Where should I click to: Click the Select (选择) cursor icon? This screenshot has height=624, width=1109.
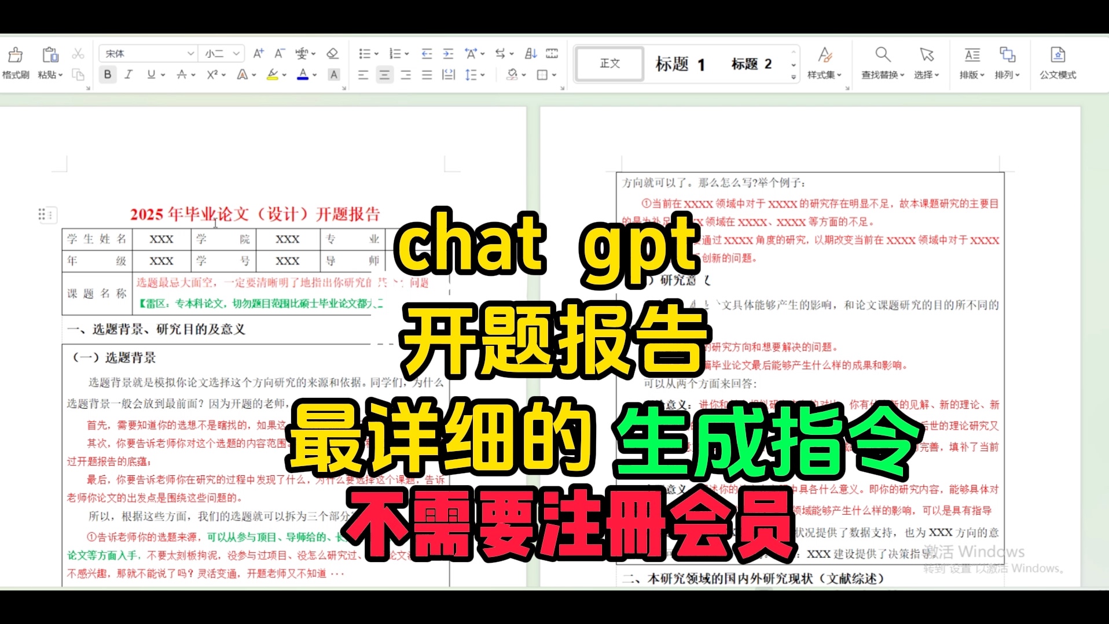[927, 55]
